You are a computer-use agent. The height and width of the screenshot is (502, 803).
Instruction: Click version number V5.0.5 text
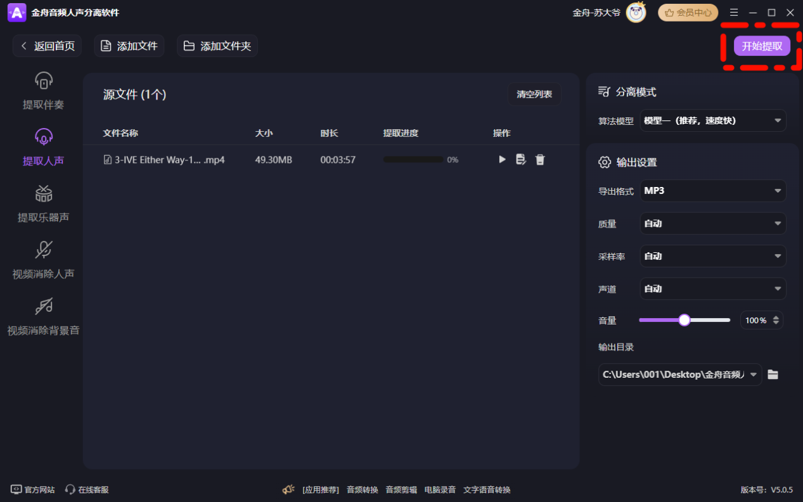tap(767, 490)
